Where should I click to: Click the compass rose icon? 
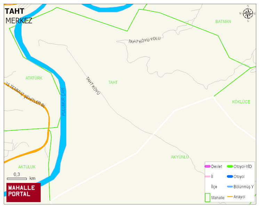click(x=248, y=14)
